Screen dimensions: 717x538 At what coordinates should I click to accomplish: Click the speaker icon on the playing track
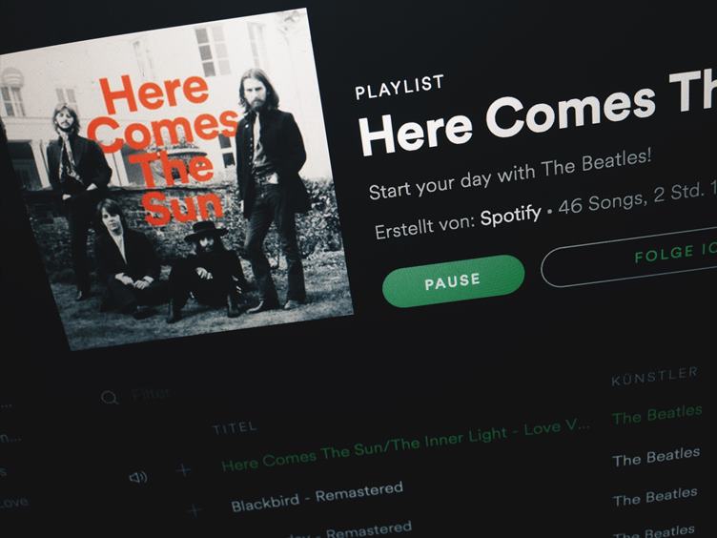tap(138, 478)
